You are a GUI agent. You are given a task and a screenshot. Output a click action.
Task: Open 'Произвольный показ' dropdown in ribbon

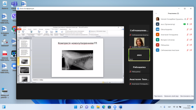(x=39, y=33)
